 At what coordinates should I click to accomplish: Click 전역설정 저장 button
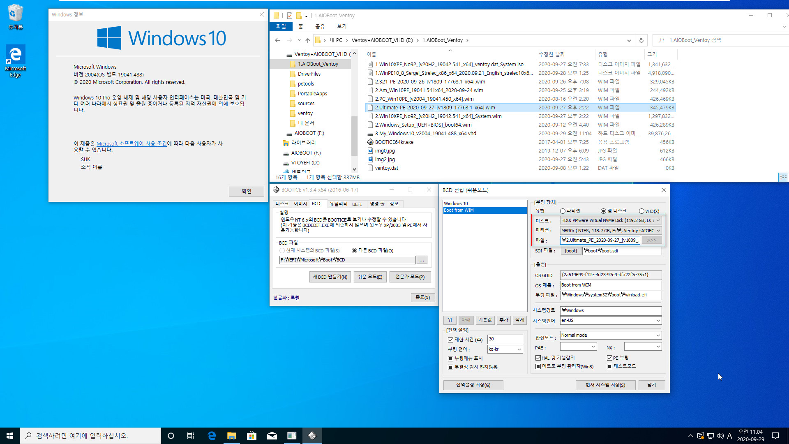pyautogui.click(x=473, y=385)
